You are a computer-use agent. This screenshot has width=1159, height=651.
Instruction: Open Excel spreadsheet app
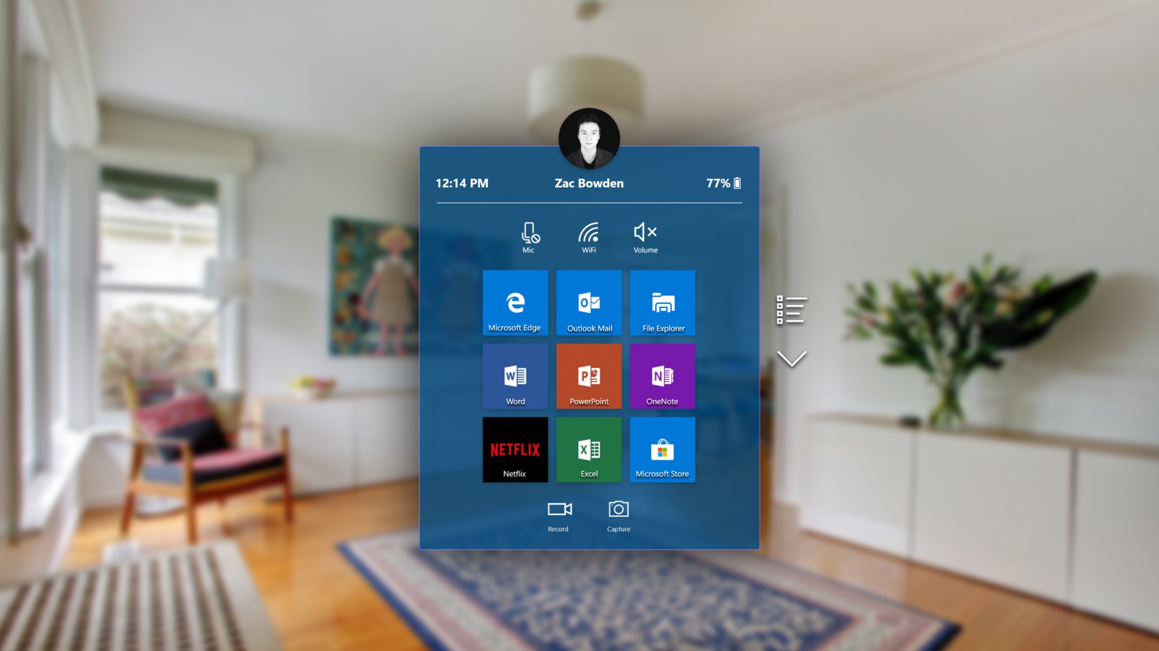[587, 449]
